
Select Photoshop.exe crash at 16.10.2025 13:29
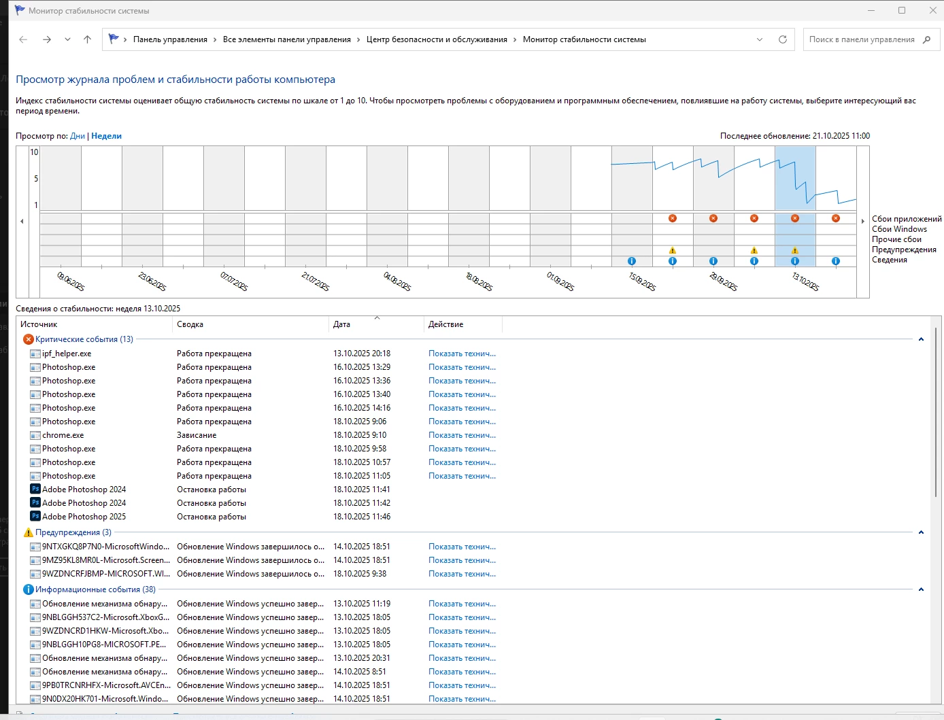click(263, 367)
